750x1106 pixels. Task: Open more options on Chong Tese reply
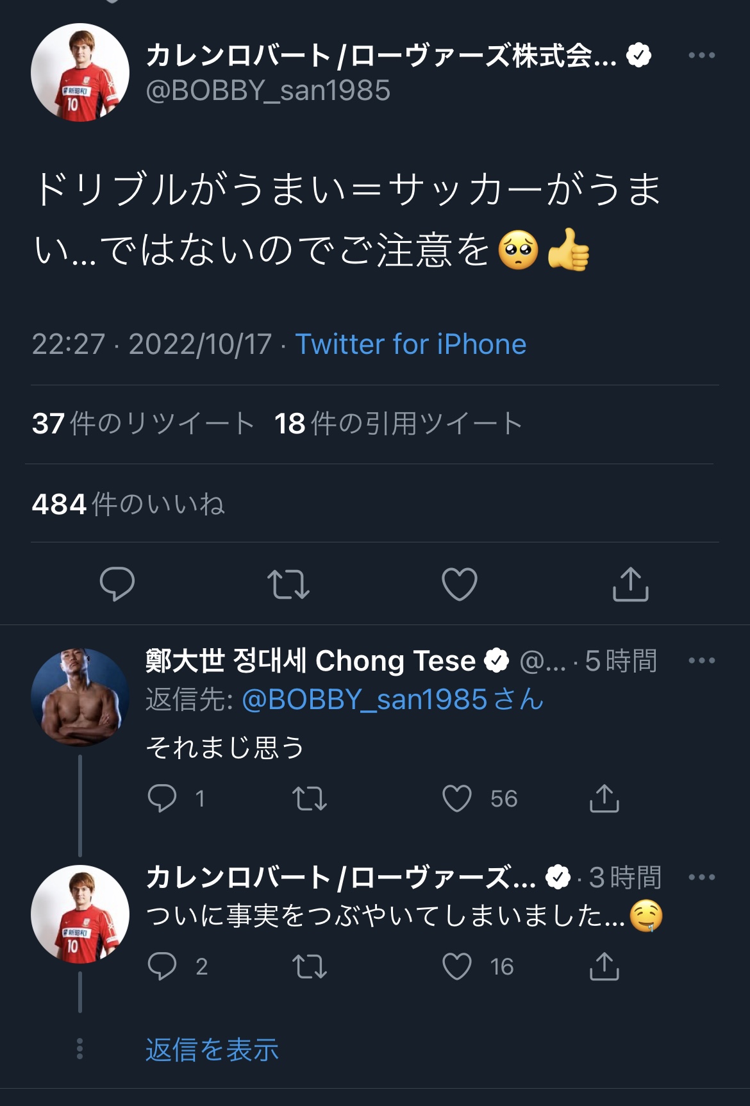click(x=701, y=660)
